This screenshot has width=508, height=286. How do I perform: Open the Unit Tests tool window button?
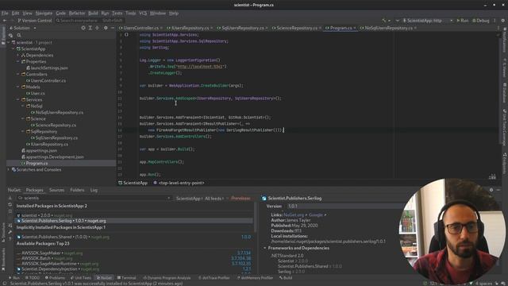point(81,278)
